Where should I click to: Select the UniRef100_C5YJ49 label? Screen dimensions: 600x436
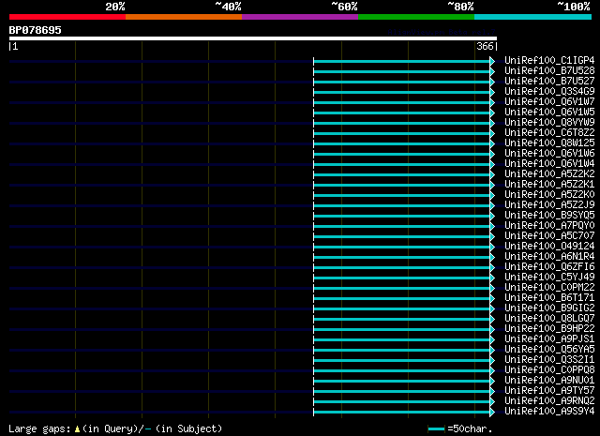click(549, 278)
